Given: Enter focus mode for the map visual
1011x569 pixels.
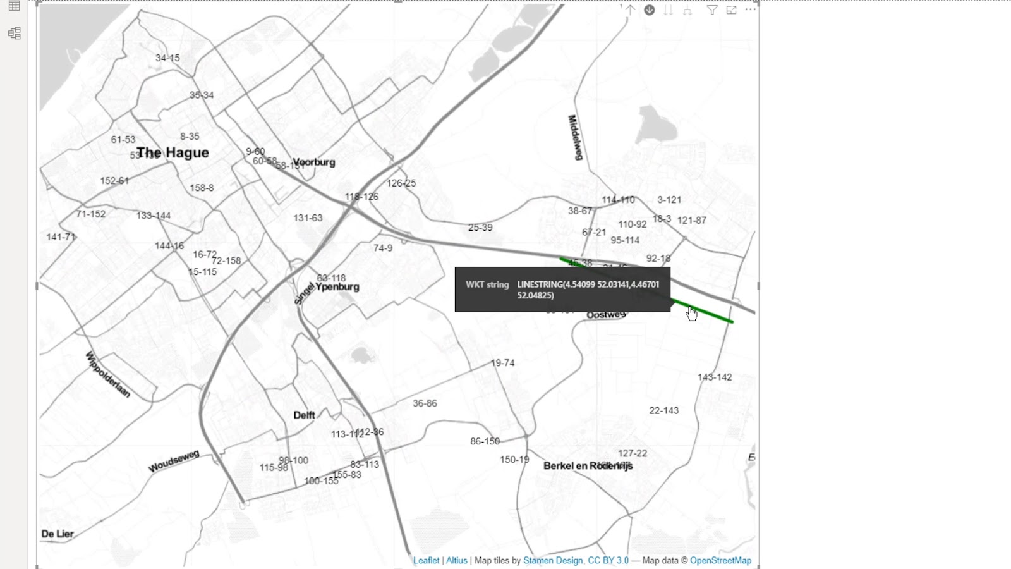Looking at the screenshot, I should 731,10.
